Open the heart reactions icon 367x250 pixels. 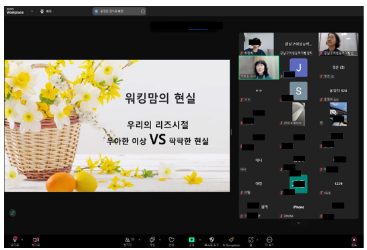click(172, 241)
